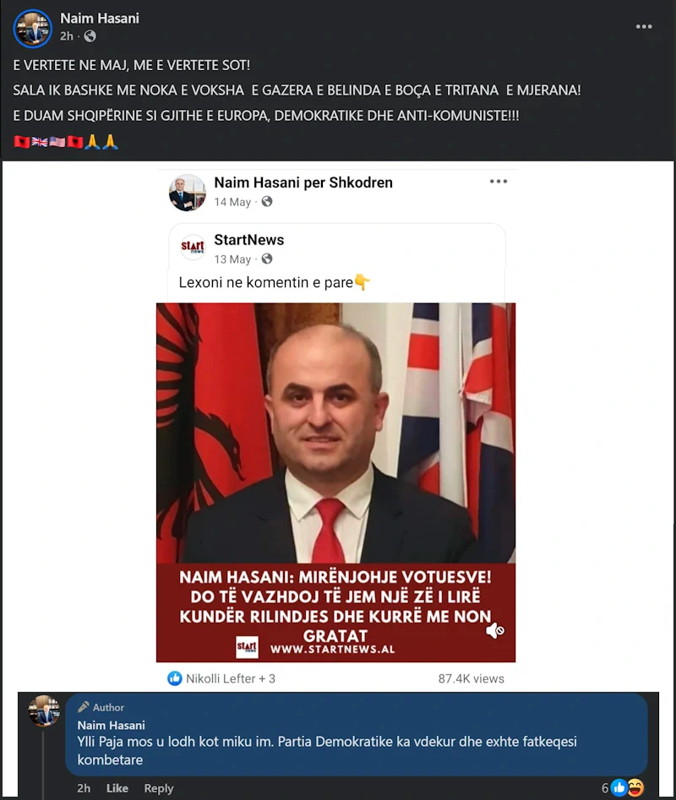This screenshot has width=676, height=800.
Task: Click Naim Hasani's profile picture at the top
Action: tap(33, 29)
